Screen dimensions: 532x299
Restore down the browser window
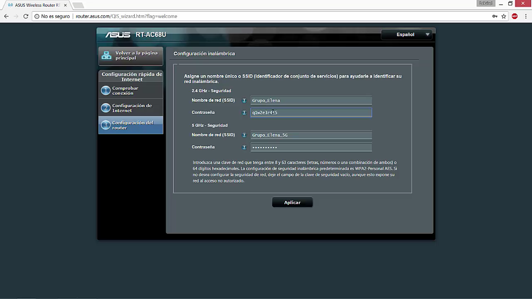point(510,4)
